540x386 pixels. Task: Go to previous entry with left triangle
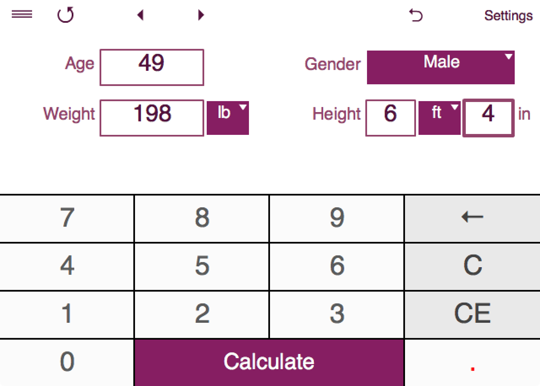tap(140, 15)
